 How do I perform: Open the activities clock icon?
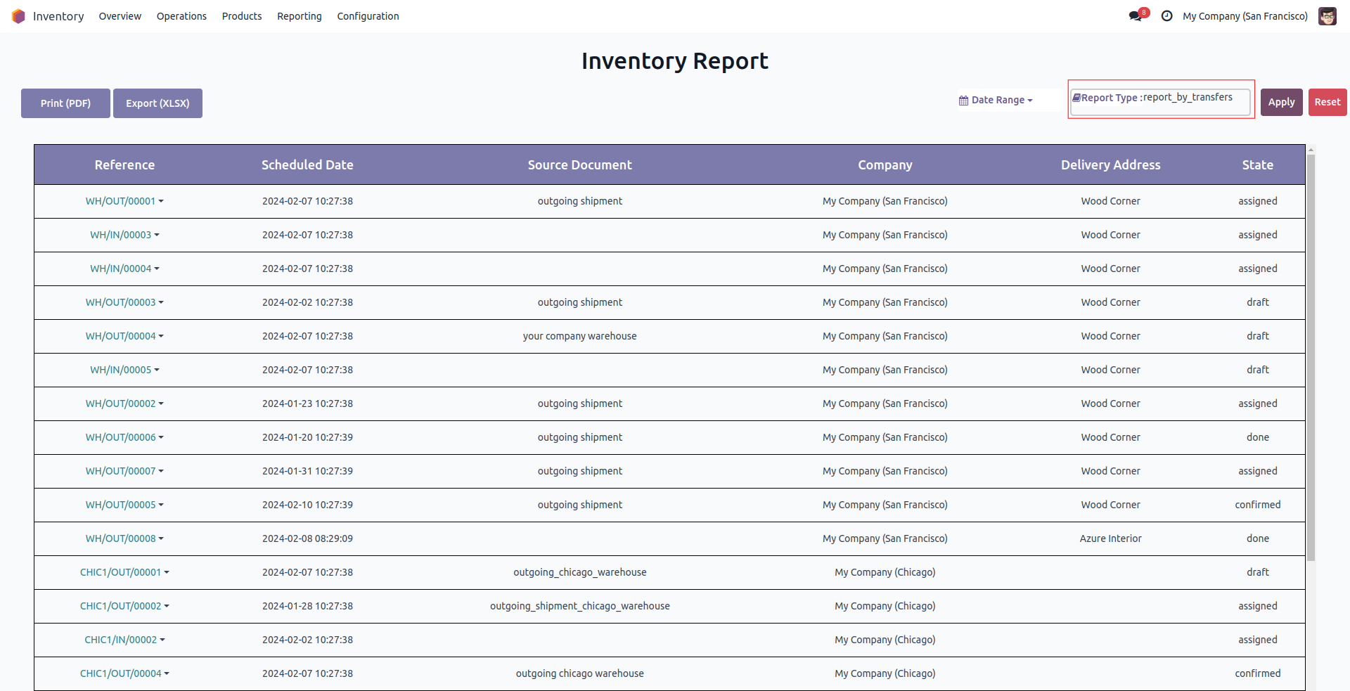(1166, 16)
